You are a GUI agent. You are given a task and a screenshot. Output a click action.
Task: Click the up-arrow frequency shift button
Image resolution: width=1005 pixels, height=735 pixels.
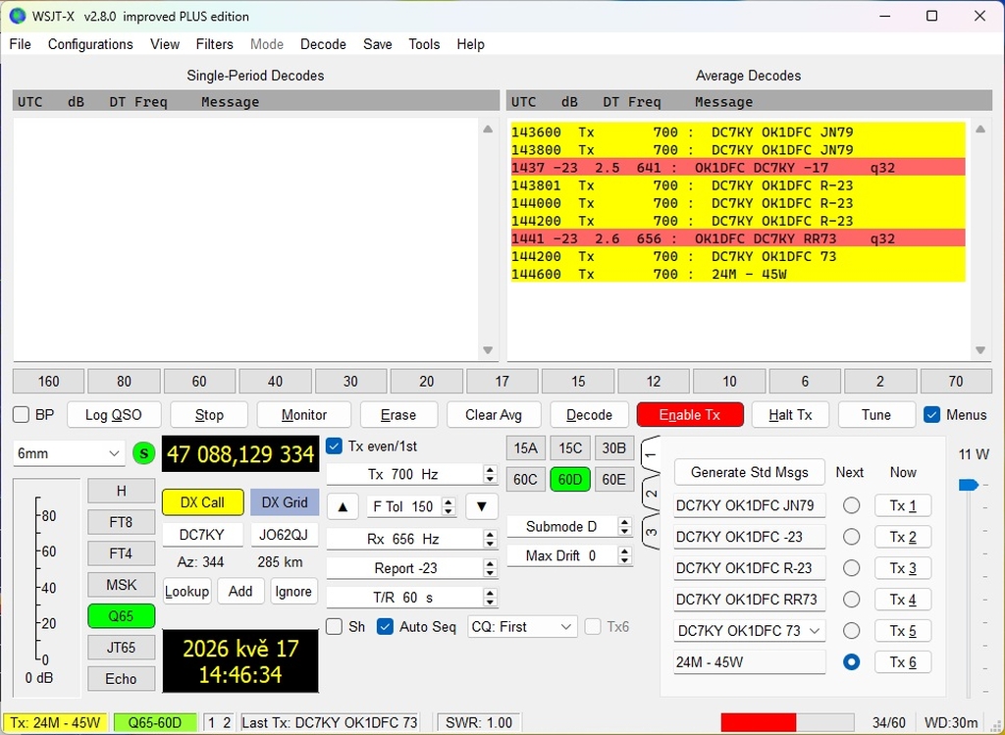tap(343, 507)
